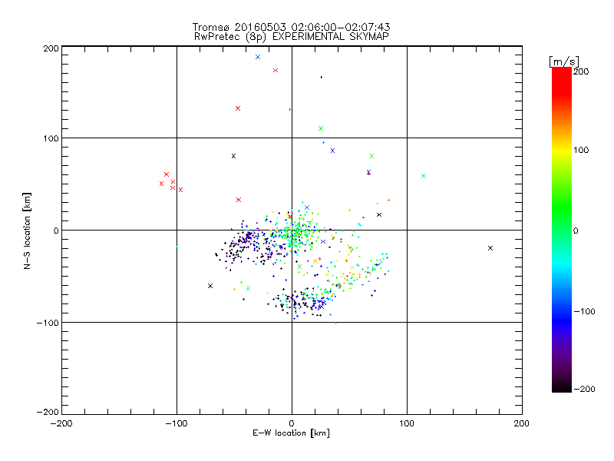Click the isolated black X marker at far right
Image resolution: width=614 pixels, height=461 pixels.
(x=490, y=248)
